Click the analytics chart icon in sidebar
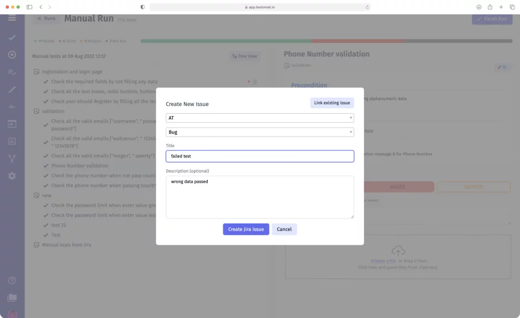The image size is (520, 318). pos(12,141)
